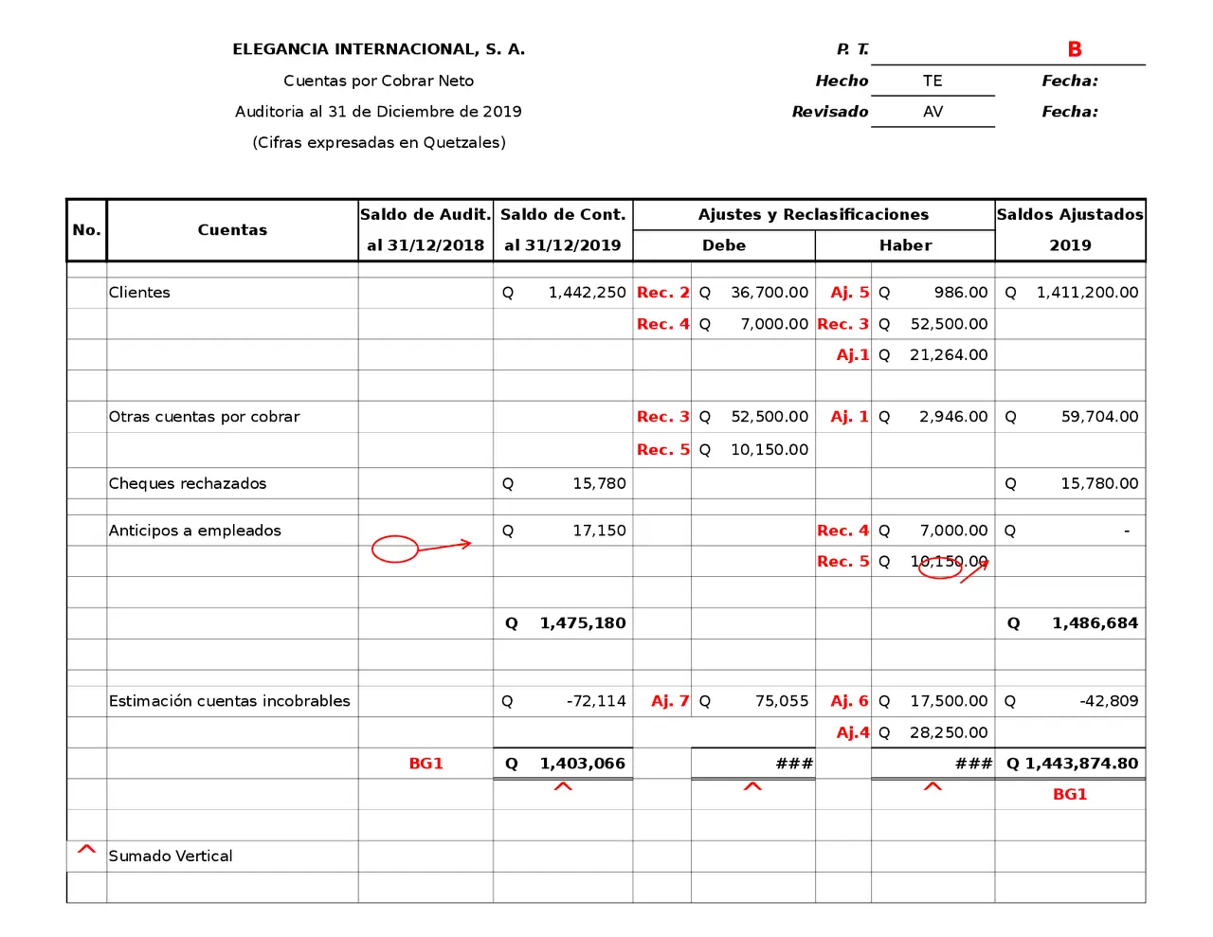The image size is (1213, 937).
Task: Click the 'Clientes' row label
Action: point(139,293)
